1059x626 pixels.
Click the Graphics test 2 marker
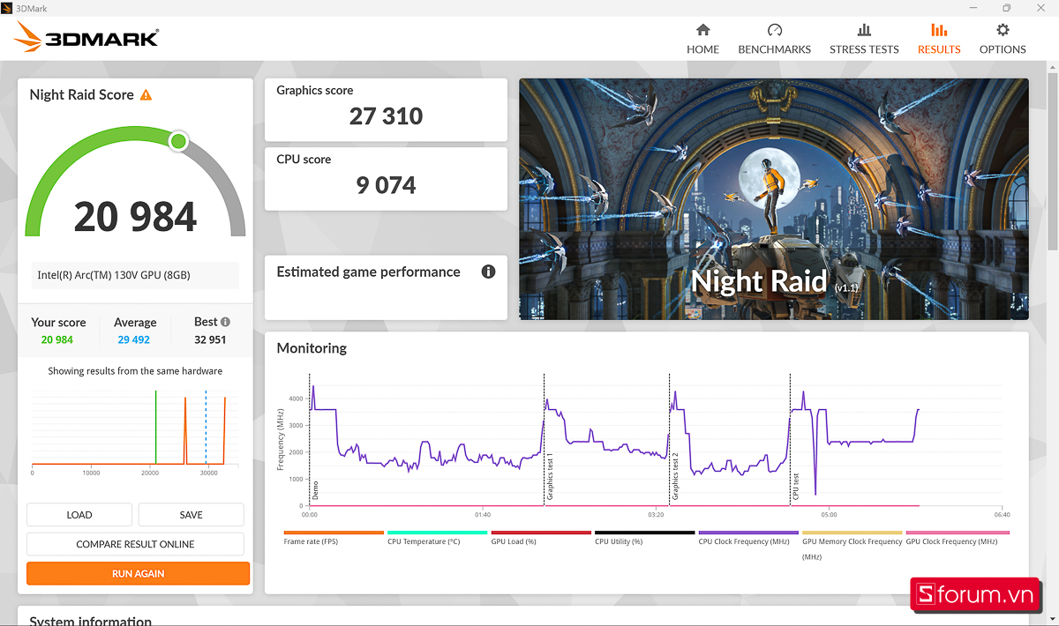[x=675, y=479]
